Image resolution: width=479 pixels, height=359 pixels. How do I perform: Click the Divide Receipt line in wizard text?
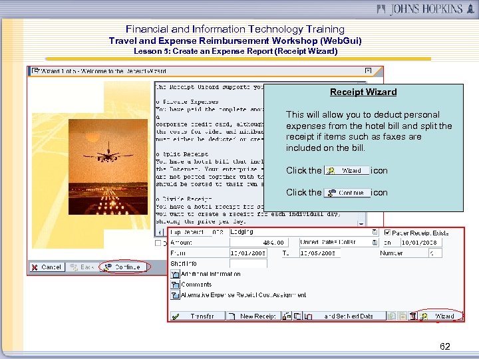(x=184, y=199)
